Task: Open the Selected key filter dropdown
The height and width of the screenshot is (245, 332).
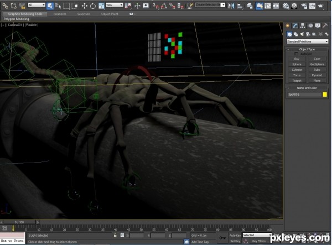Action: coord(257,235)
